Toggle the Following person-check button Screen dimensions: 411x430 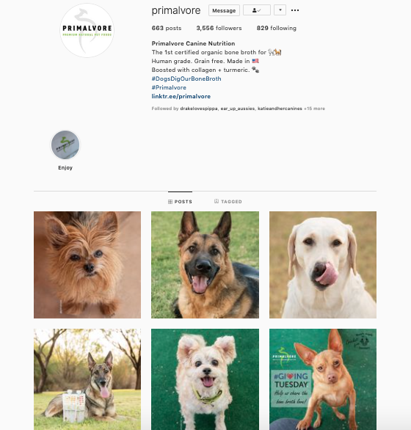[x=257, y=10]
